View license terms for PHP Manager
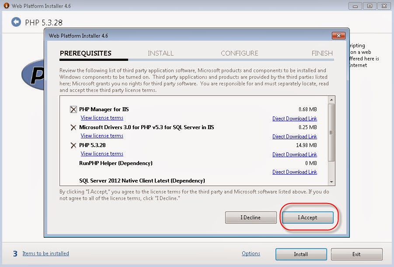 [101, 118]
